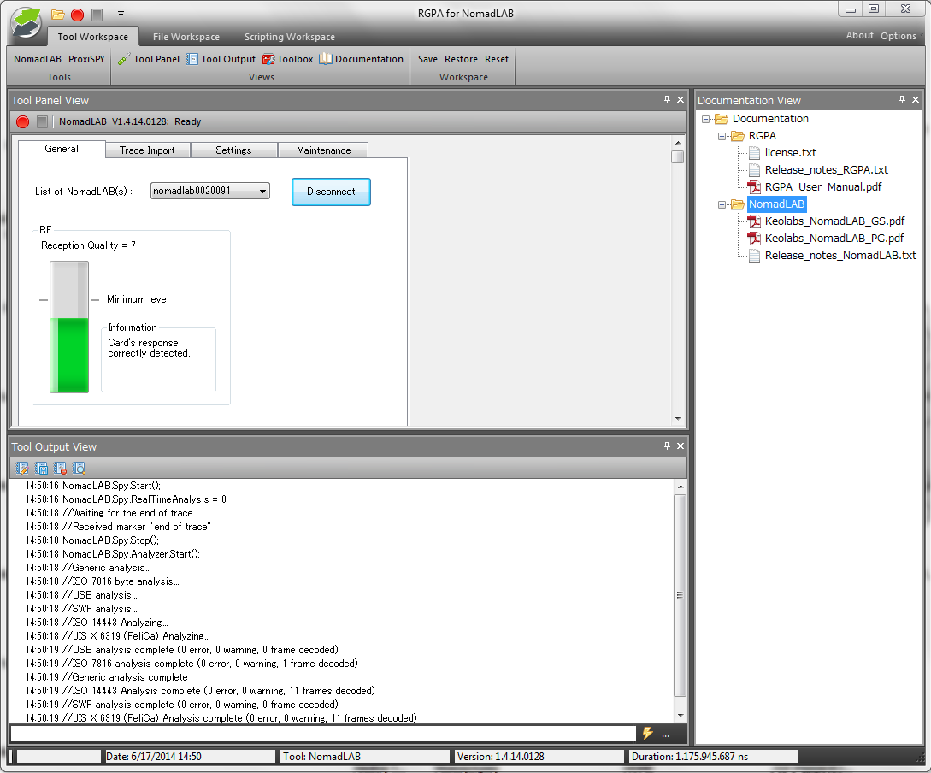This screenshot has width=931, height=773.
Task: Collapse the Documentation root tree node
Action: point(705,119)
